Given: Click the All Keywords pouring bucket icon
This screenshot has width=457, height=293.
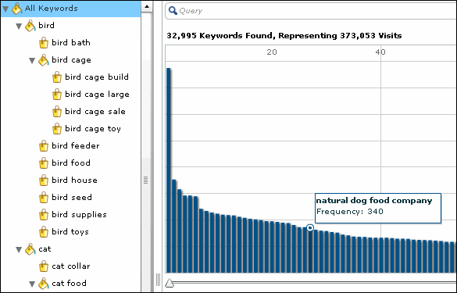Looking at the screenshot, I should point(16,9).
